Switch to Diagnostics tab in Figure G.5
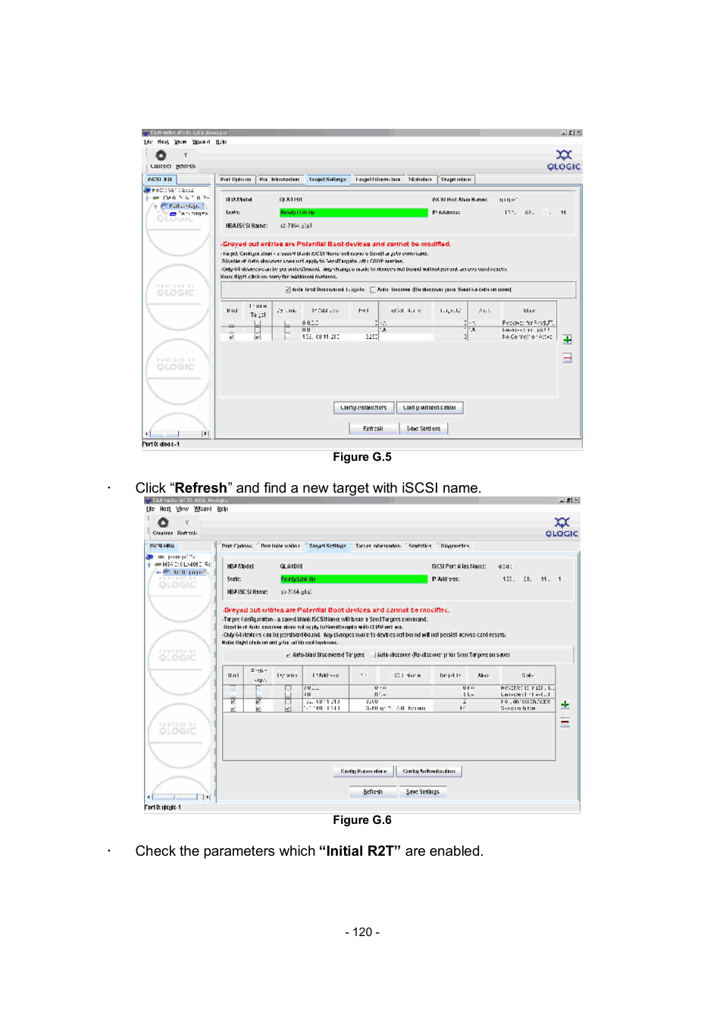Screen dimensions: 723x1024 click(x=456, y=180)
